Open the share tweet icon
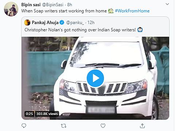Viewport: 175px width, 131px height. click(x=142, y=126)
